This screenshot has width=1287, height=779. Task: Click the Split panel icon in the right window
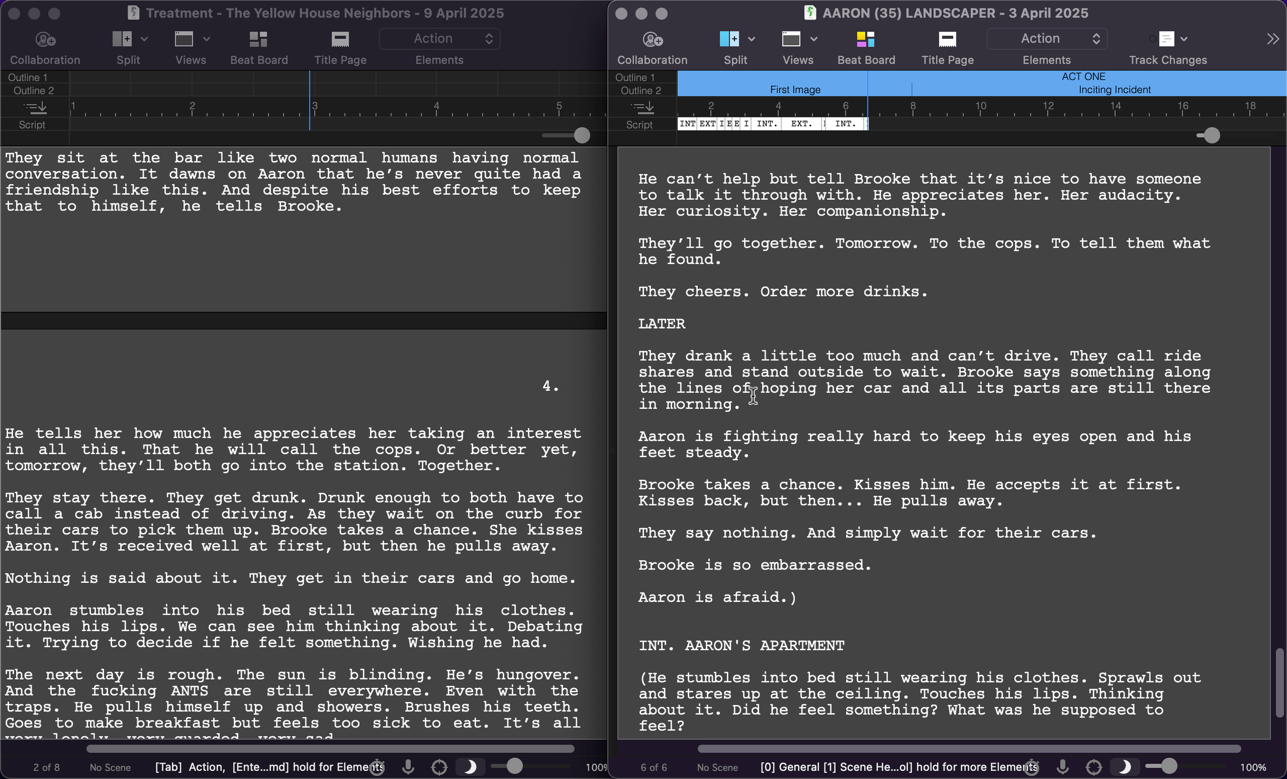click(729, 39)
